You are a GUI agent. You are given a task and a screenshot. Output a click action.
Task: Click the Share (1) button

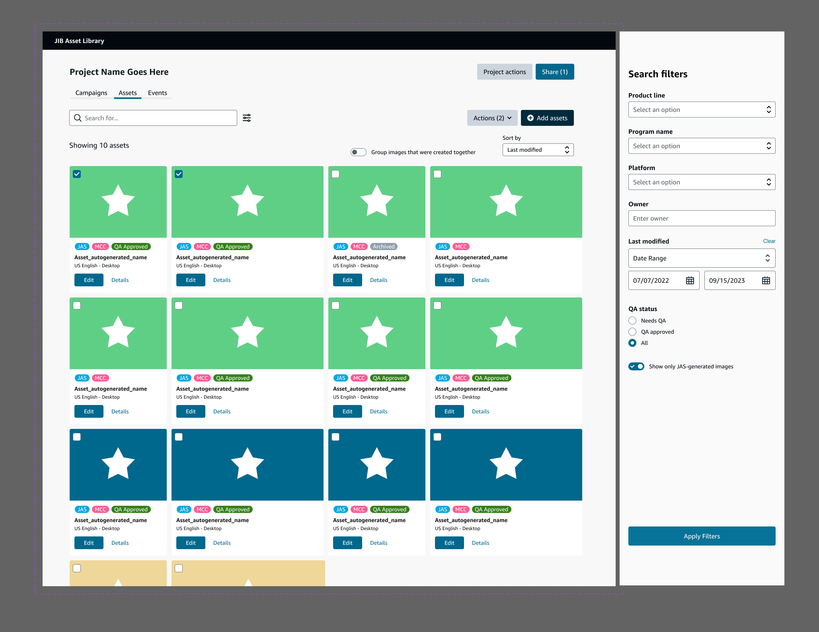[x=555, y=72]
